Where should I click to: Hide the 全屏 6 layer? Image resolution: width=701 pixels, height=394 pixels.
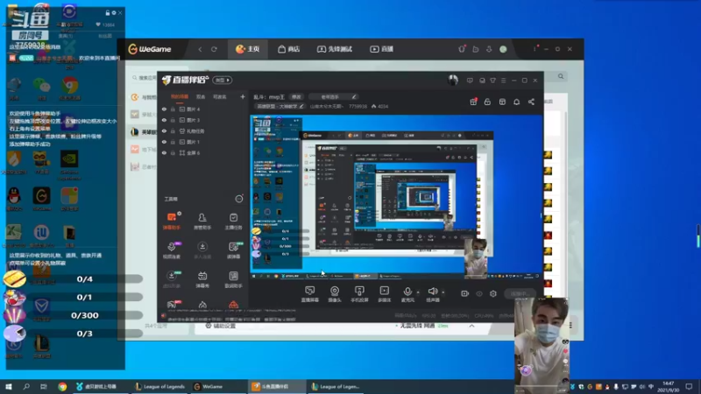[x=164, y=152]
